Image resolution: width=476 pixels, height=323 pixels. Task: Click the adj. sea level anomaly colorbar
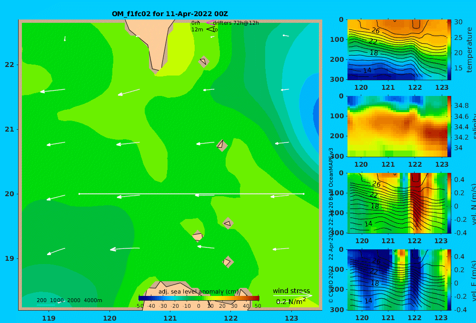(199, 298)
